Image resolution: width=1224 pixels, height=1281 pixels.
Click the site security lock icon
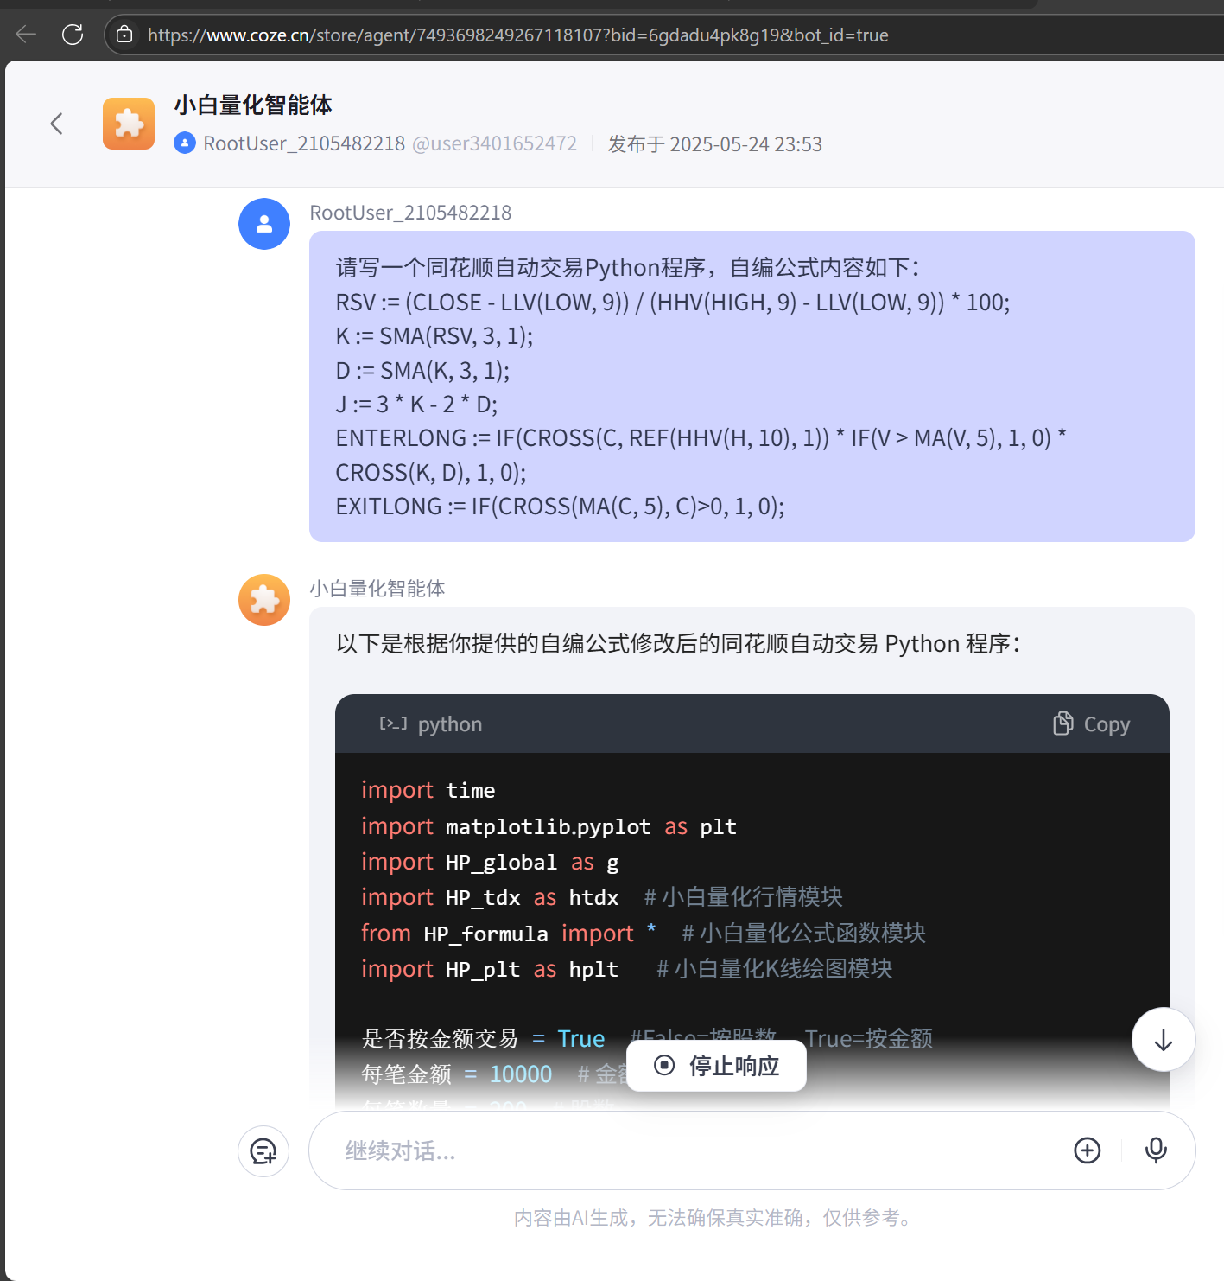click(124, 35)
